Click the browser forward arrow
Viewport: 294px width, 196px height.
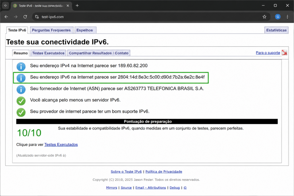tap(16, 17)
